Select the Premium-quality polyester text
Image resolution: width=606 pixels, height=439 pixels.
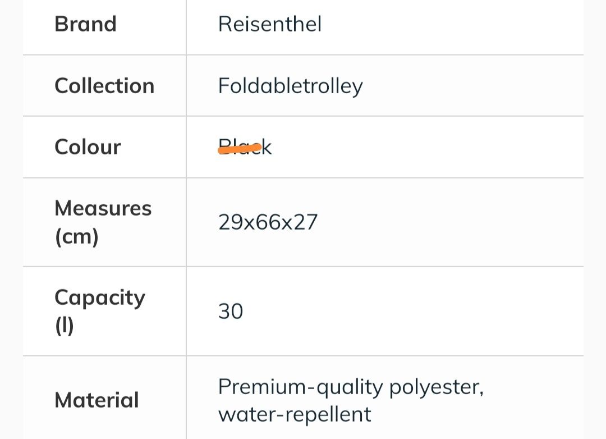point(351,387)
